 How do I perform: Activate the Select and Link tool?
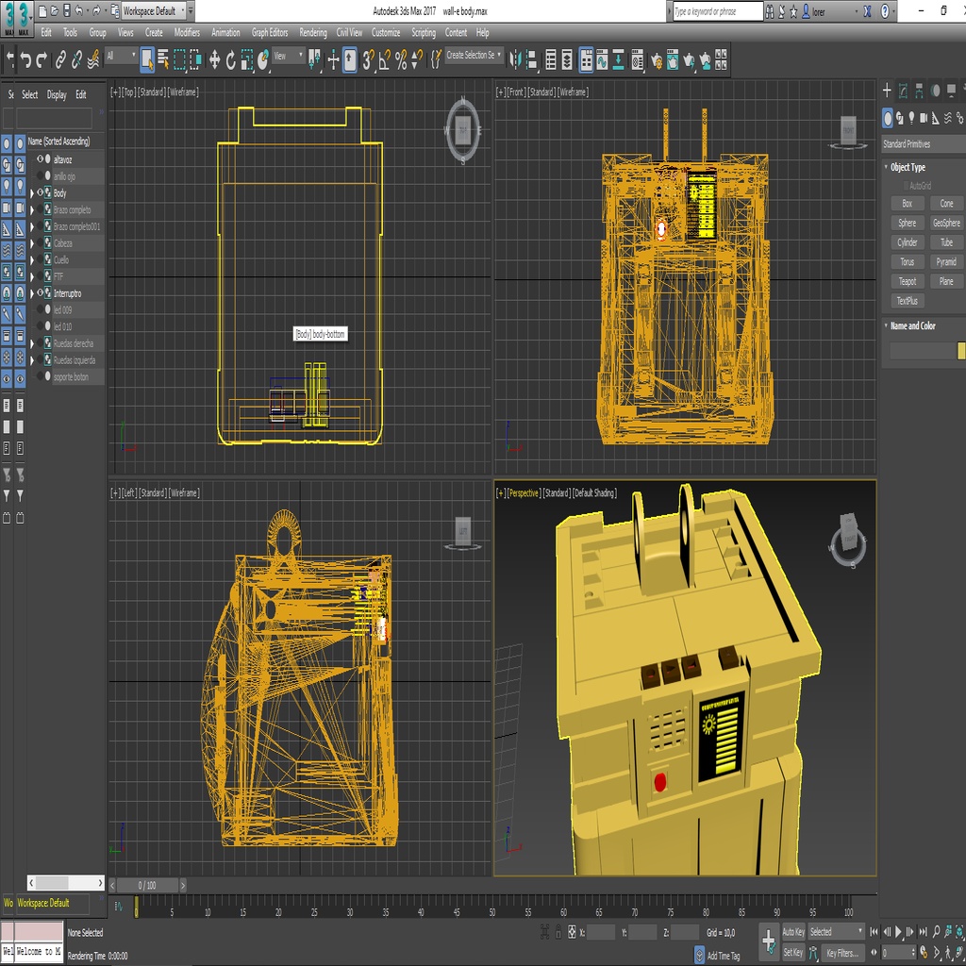(x=60, y=59)
